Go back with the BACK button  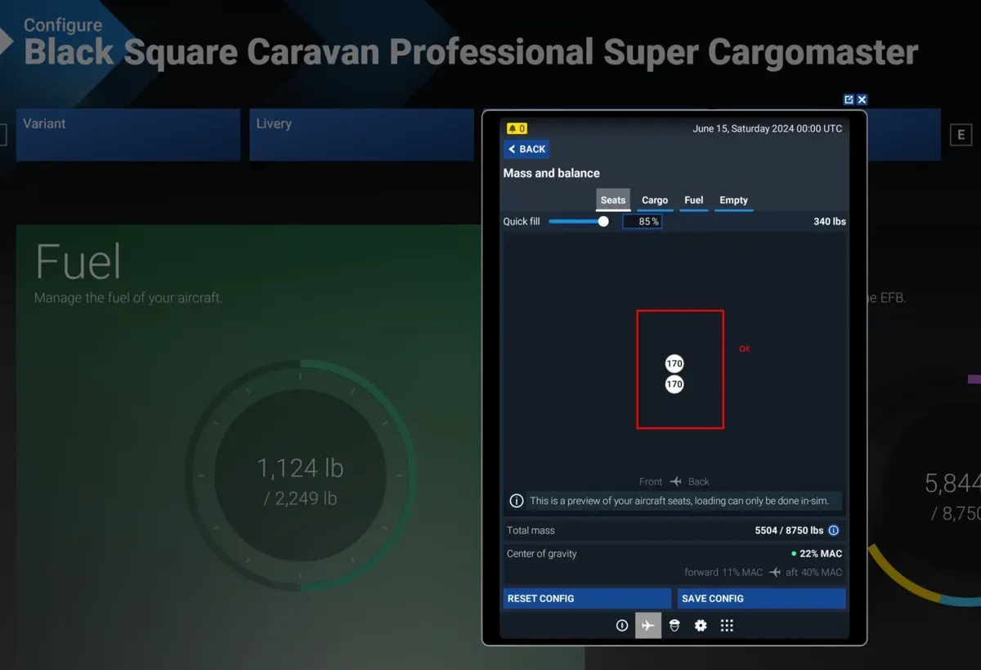[526, 149]
